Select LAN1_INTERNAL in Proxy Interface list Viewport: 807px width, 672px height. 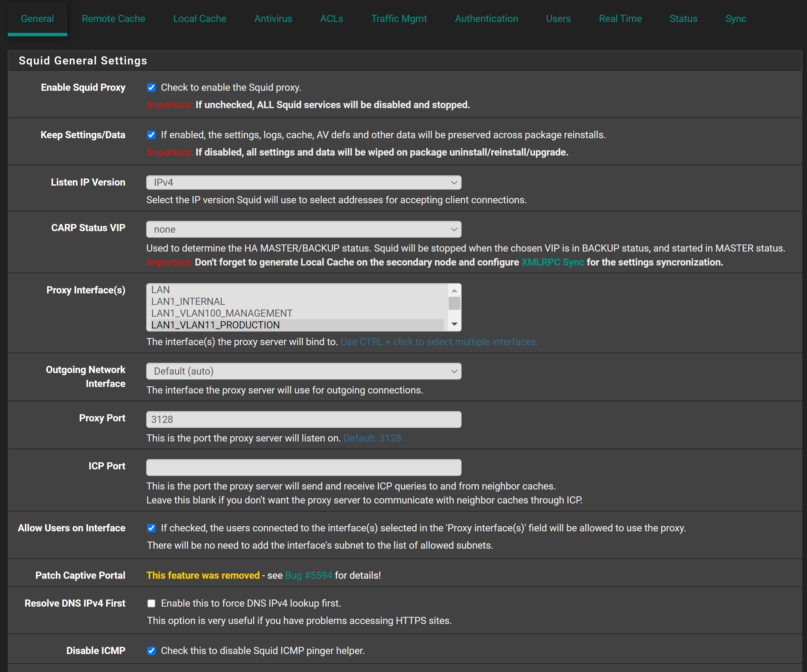pos(188,302)
